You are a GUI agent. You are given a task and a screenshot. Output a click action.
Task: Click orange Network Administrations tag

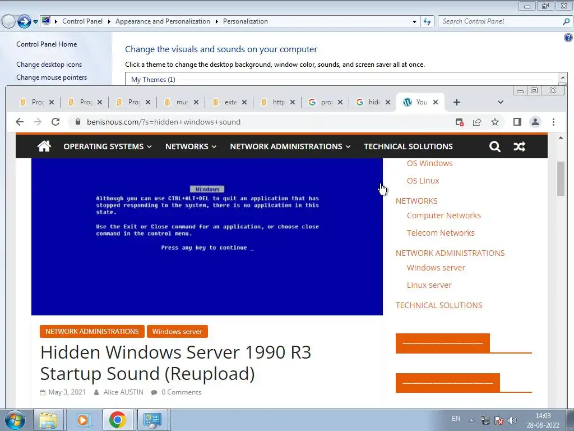click(x=92, y=331)
